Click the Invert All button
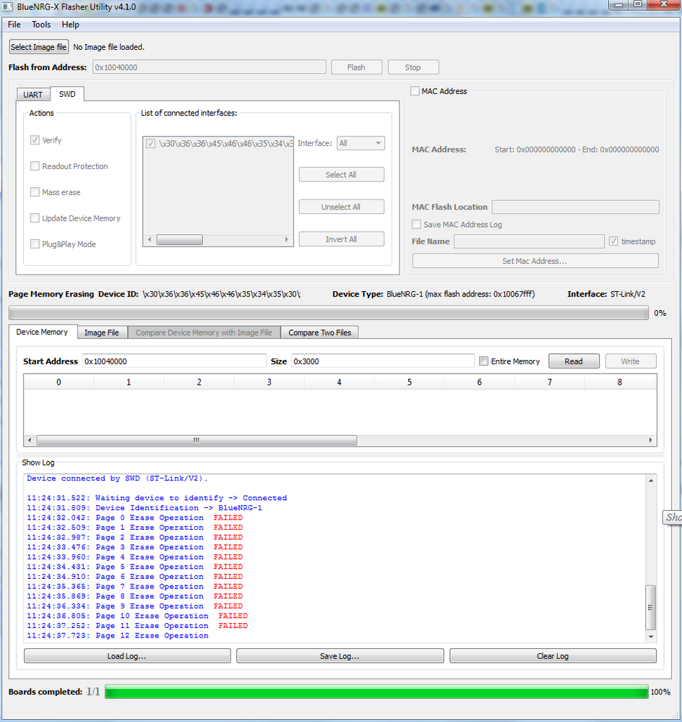 (x=341, y=239)
